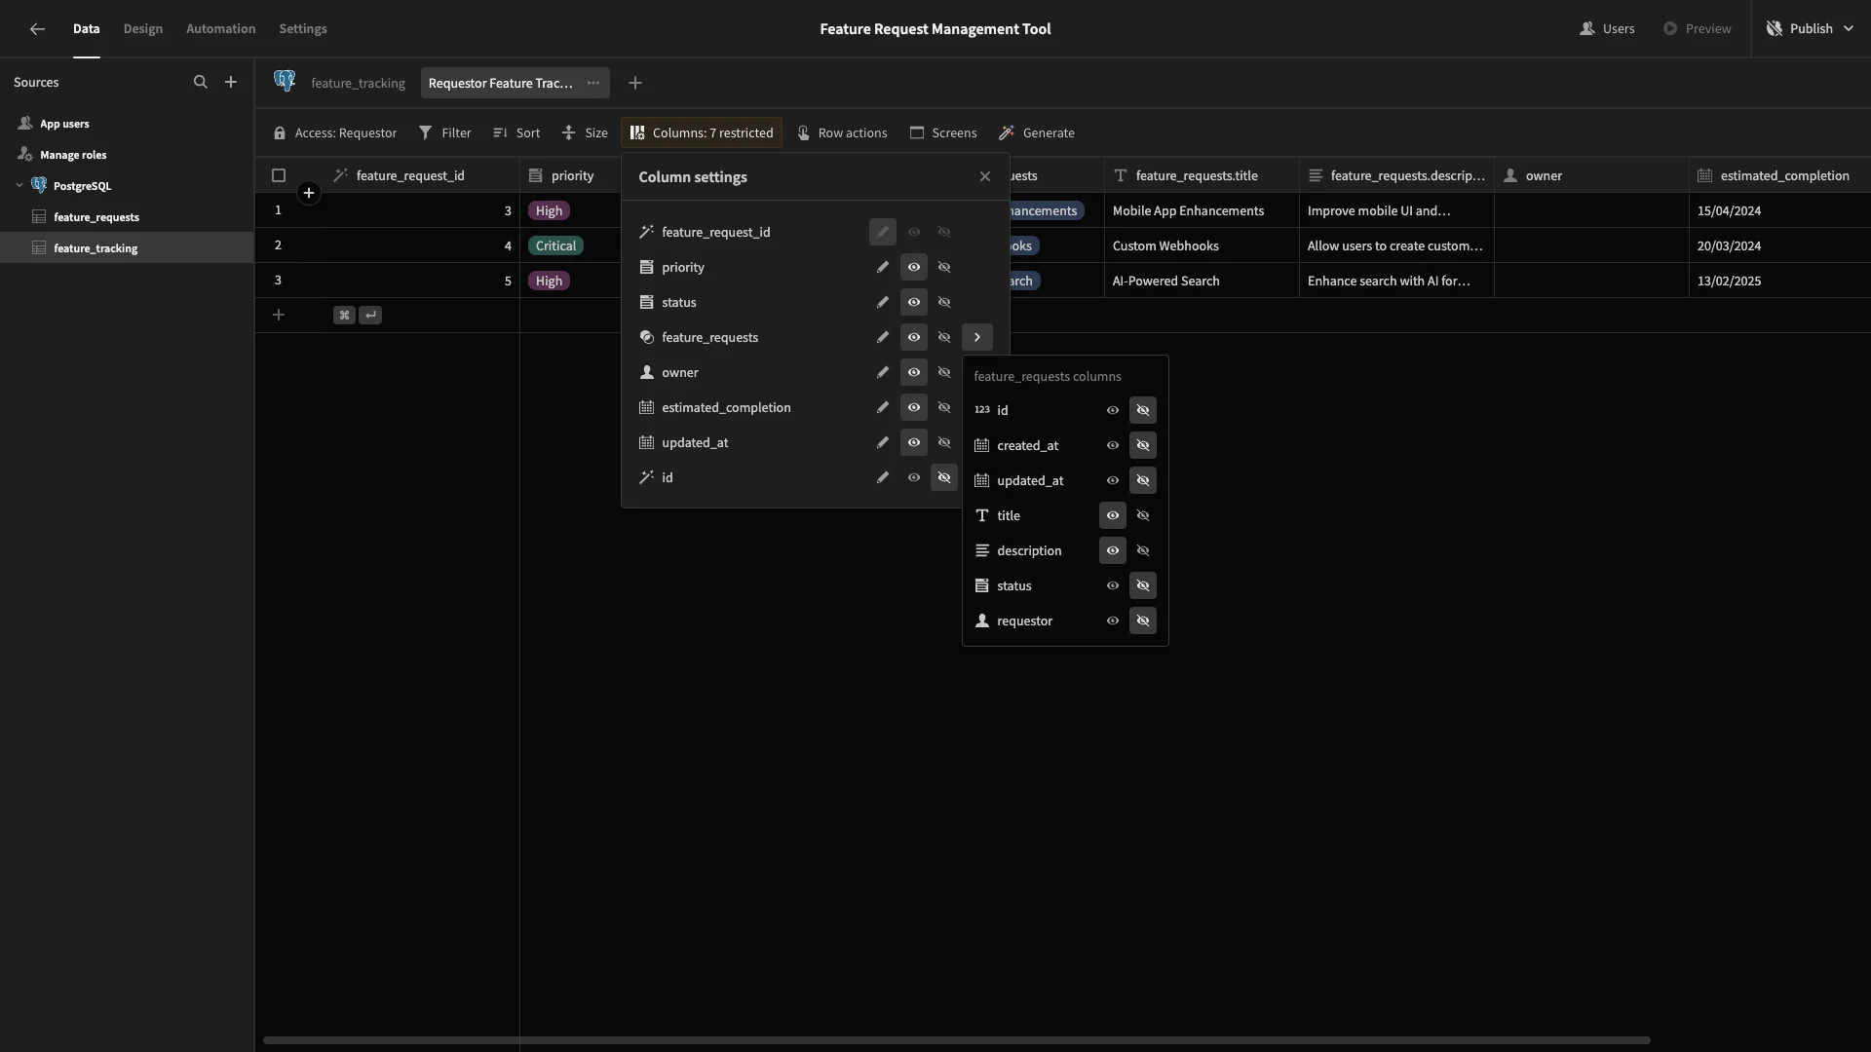1871x1052 pixels.
Task: Click the Preview play icon
Action: pyautogui.click(x=1670, y=29)
